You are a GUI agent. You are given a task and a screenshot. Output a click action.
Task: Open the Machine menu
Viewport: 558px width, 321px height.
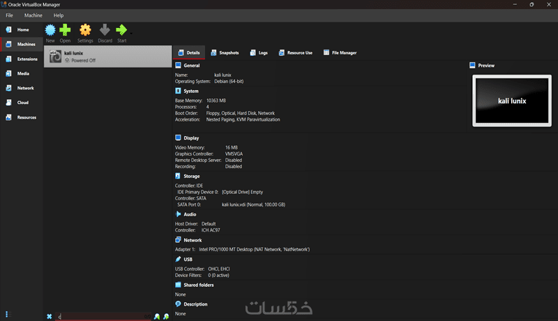pos(33,15)
